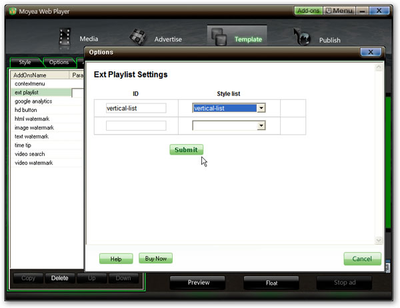400x308 pixels.
Task: Switch to the Options tab
Action: tap(59, 62)
